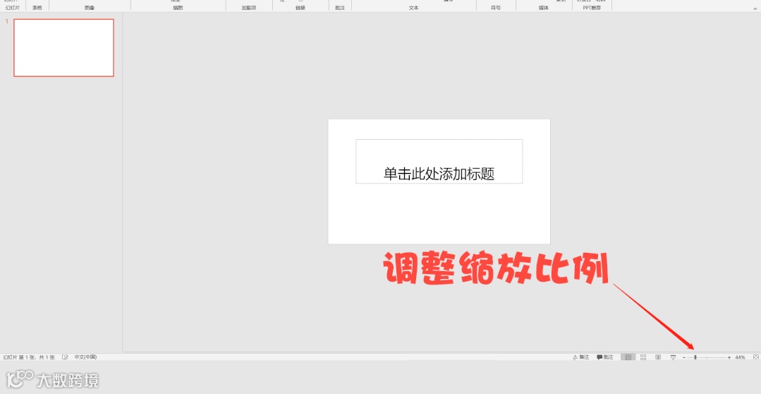Viewport: 761px width, 394px height.
Task: Collapse the ribbon with the chevron
Action: coord(755,8)
